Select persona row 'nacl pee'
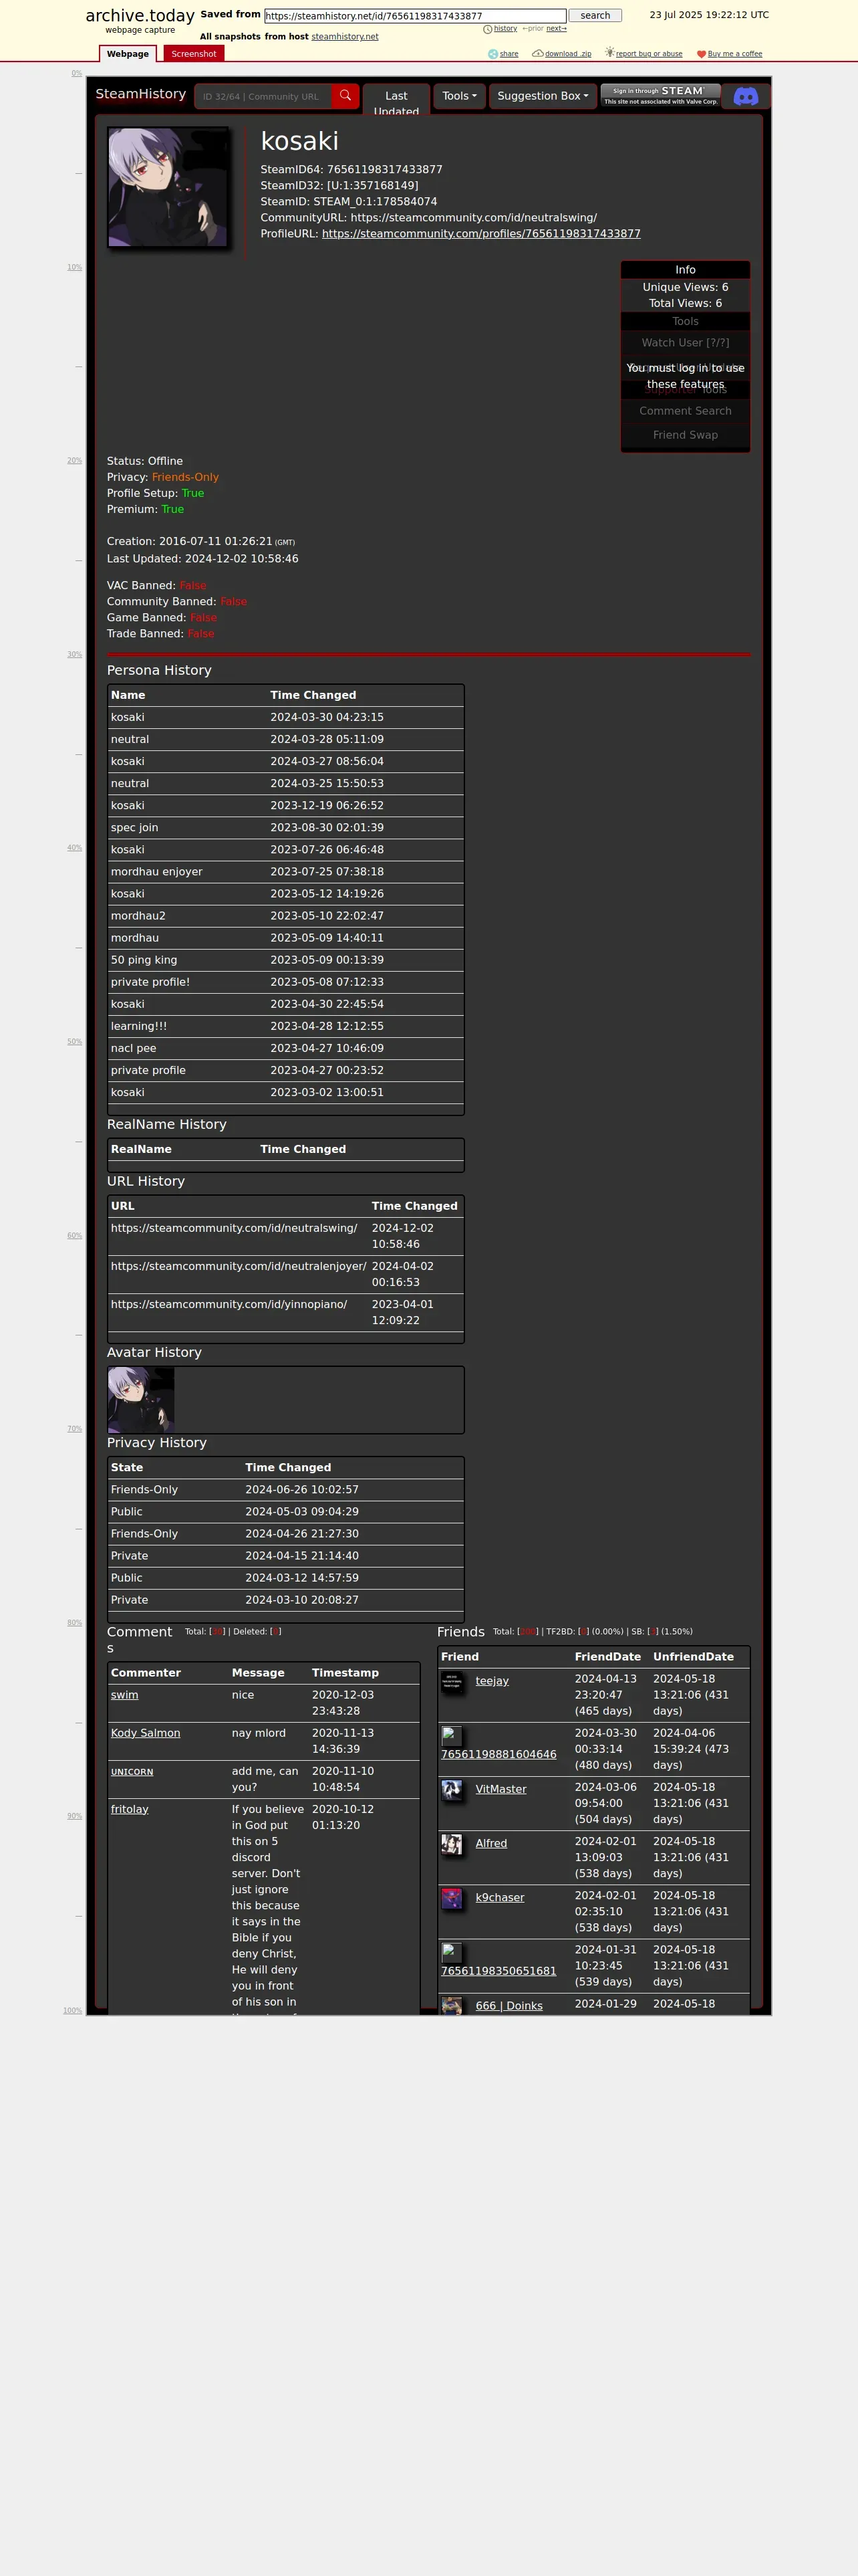This screenshot has width=858, height=2576. tap(286, 1048)
